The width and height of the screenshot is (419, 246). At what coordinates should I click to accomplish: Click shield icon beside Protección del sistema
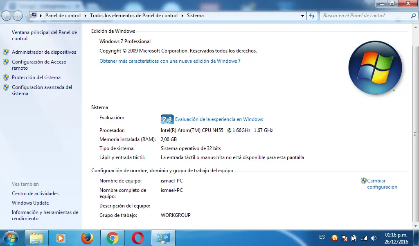6,77
